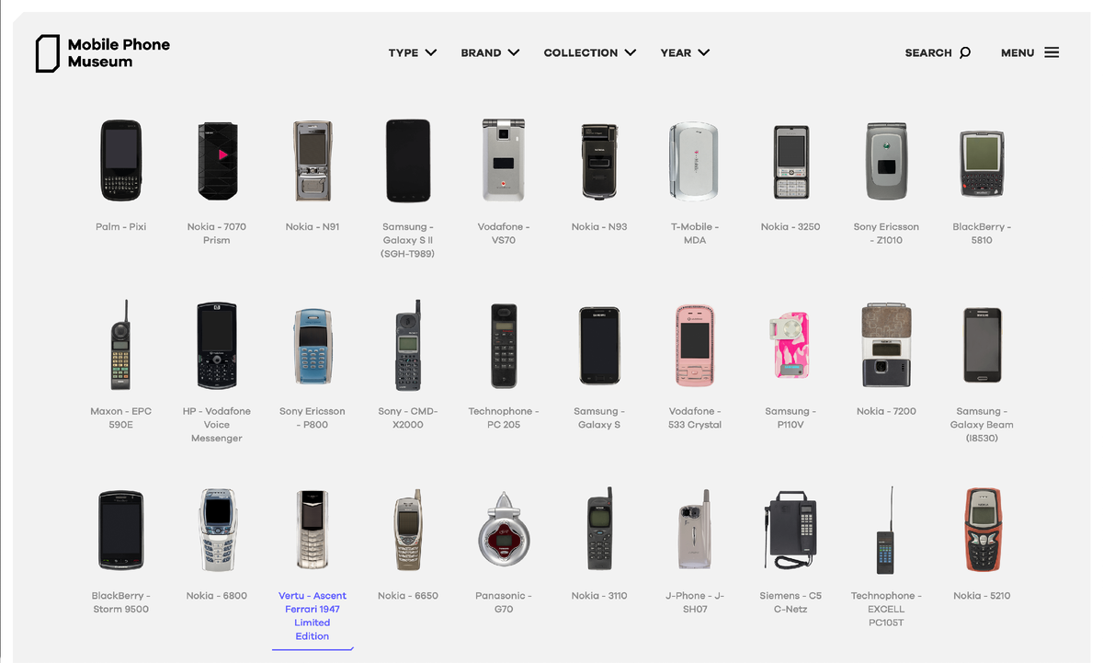Click the Samsung Galaxy Beam (I8530) label

pos(982,425)
